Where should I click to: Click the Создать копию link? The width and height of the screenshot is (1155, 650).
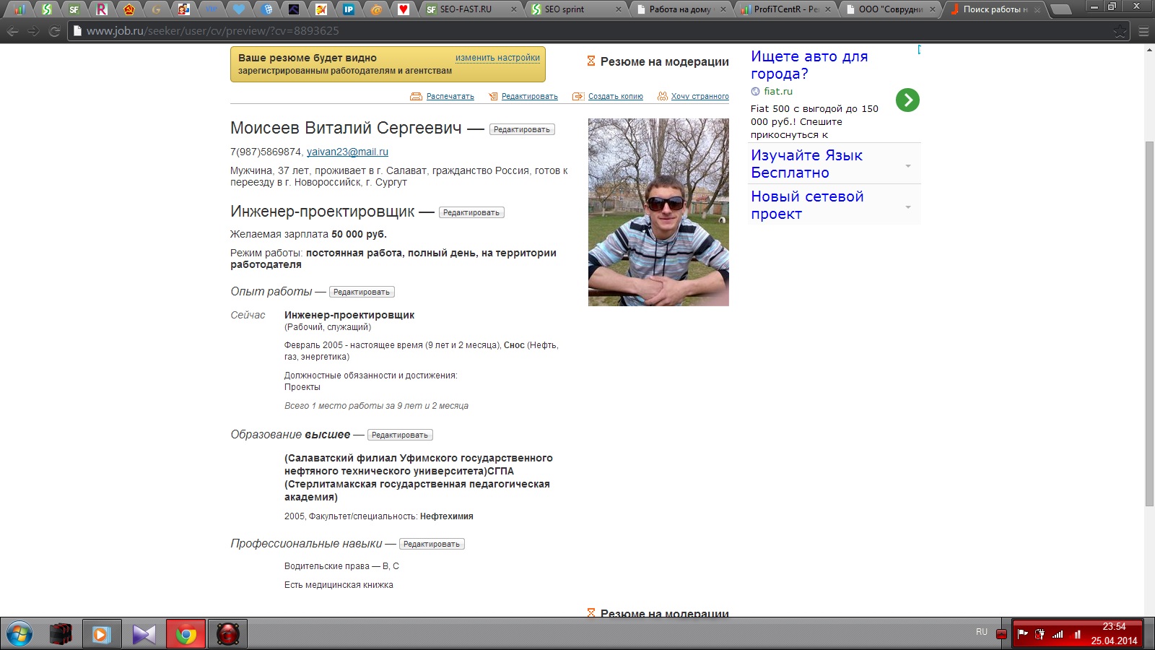616,96
